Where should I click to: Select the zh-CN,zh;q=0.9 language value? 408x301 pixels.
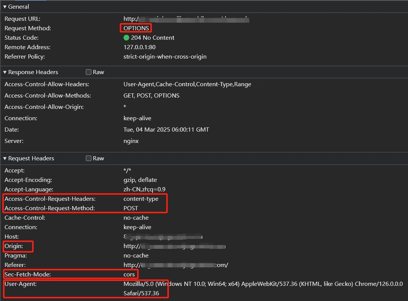pyautogui.click(x=144, y=190)
